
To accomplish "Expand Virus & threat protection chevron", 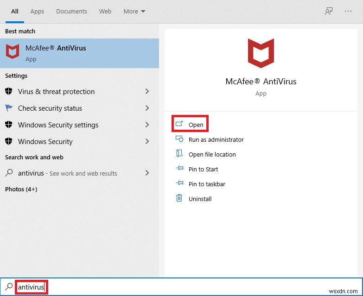I will coord(147,91).
